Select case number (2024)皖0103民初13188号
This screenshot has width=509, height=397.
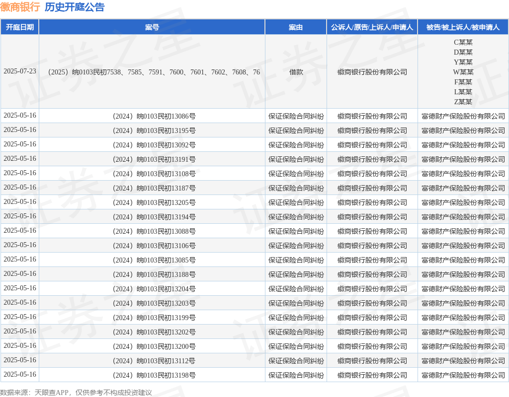coord(154,274)
